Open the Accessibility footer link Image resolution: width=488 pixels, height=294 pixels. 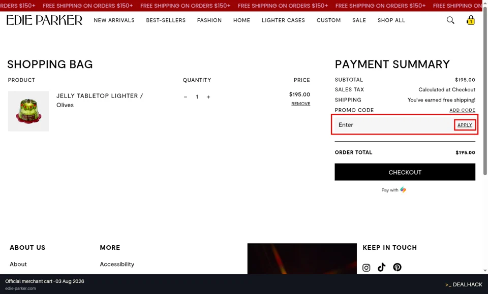click(117, 264)
